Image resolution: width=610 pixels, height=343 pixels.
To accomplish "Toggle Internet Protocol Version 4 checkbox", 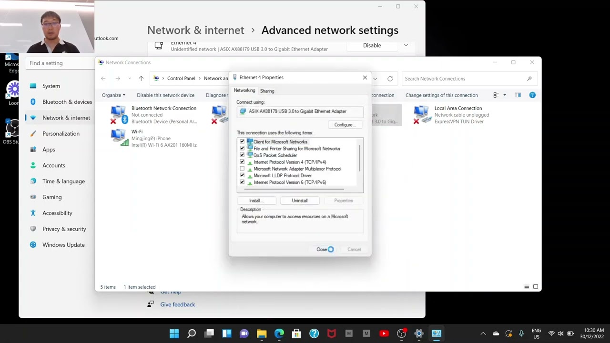I will (x=242, y=162).
